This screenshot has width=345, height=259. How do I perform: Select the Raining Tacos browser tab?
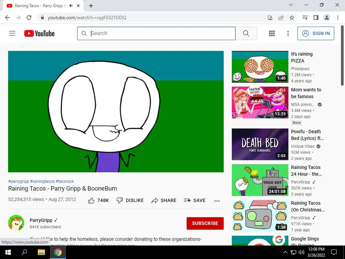(43, 6)
